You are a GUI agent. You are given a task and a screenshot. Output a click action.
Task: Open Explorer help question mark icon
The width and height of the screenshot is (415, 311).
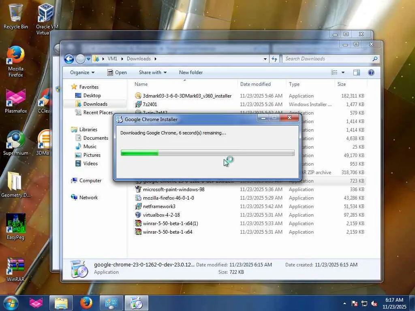[x=371, y=72]
